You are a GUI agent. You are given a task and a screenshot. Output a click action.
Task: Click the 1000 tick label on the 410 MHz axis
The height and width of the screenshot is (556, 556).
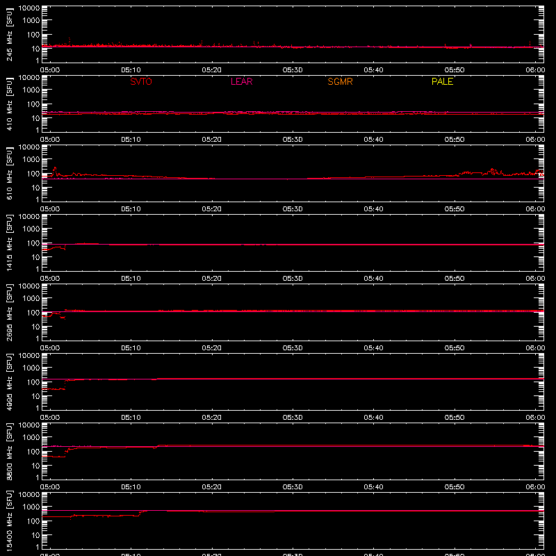point(31,90)
